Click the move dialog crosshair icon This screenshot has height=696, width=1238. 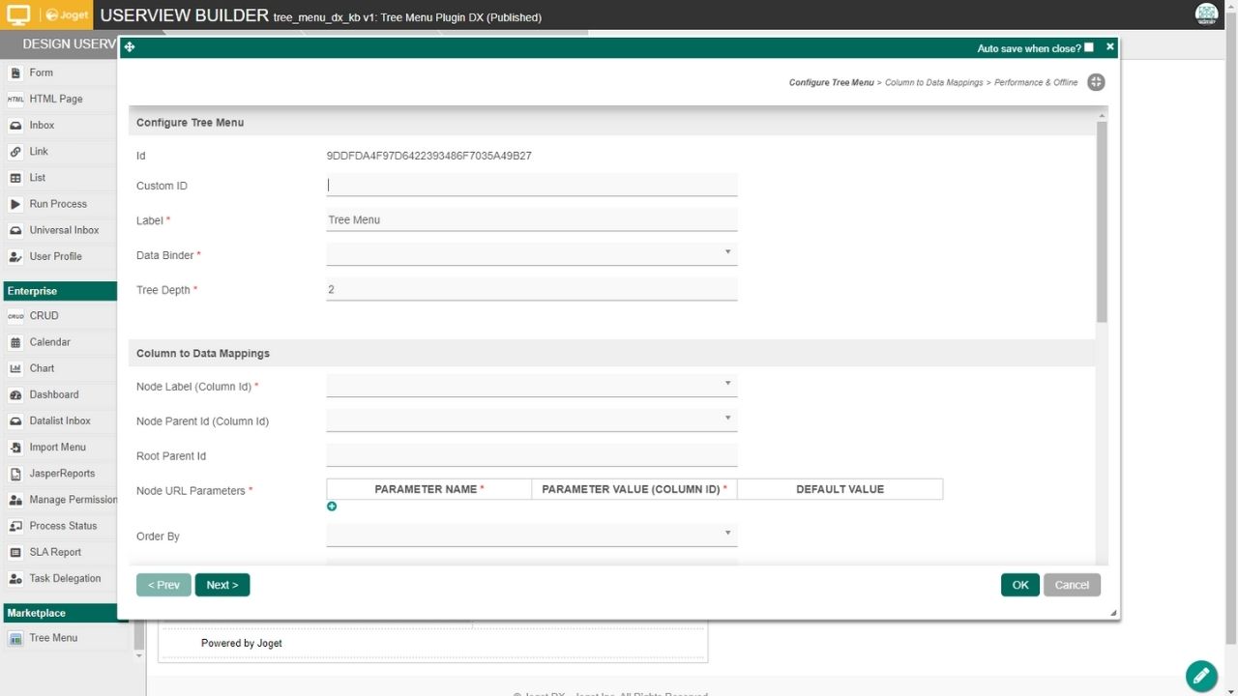pyautogui.click(x=130, y=47)
